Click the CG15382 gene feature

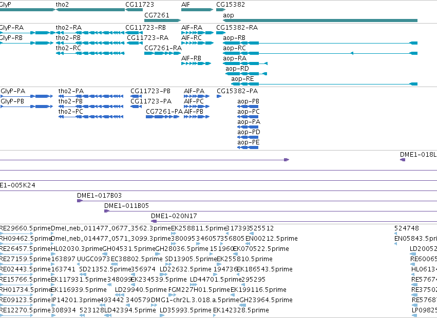point(221,10)
